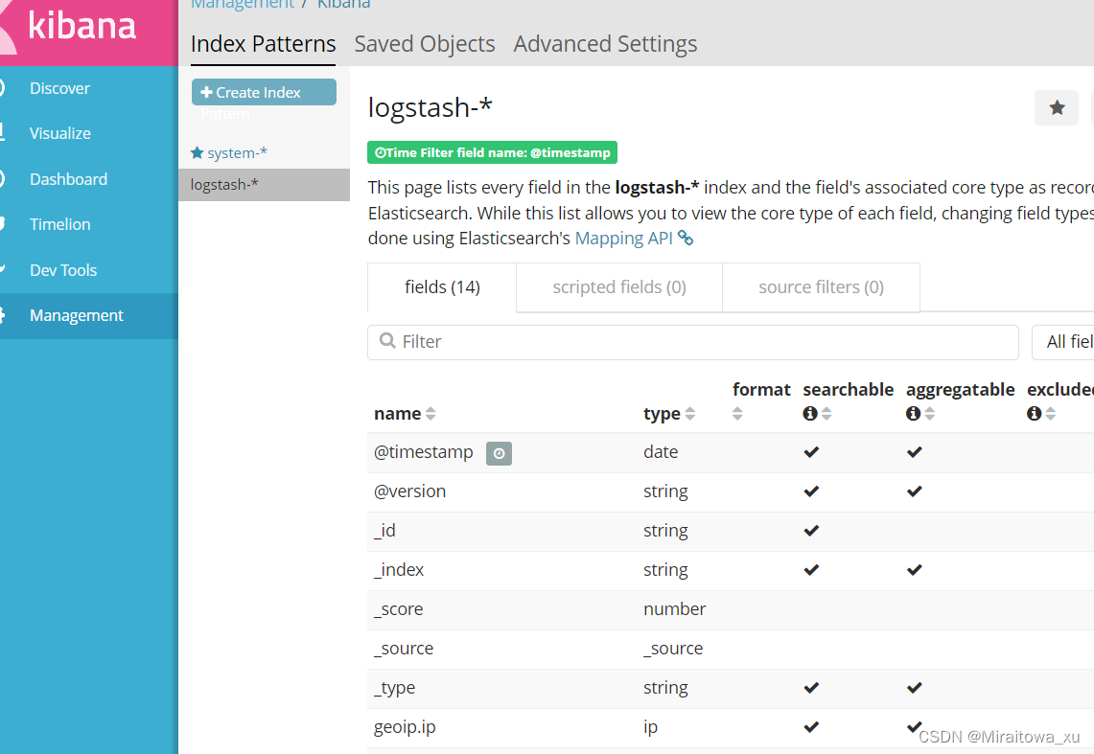Click the ip type cell for geoip.ip

click(x=650, y=727)
